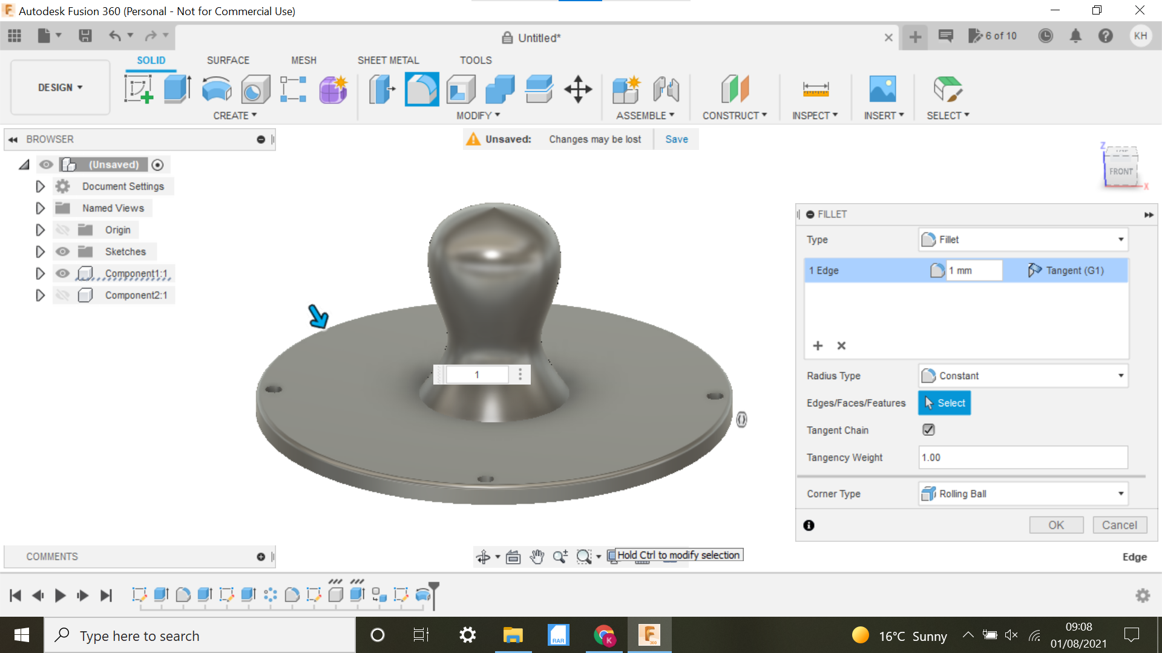This screenshot has height=653, width=1162.
Task: Select the Move/Copy tool
Action: coord(578,89)
